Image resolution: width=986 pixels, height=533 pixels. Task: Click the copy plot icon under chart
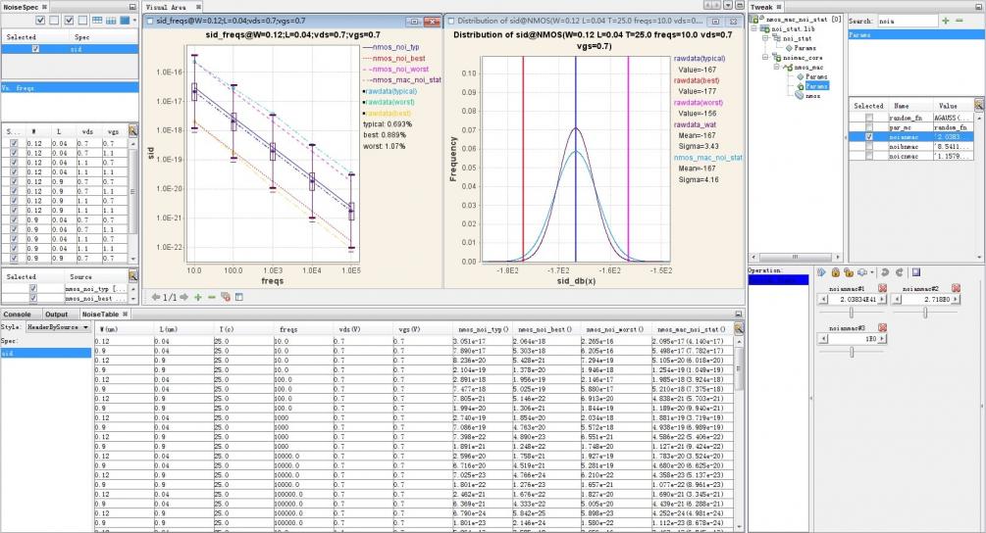(225, 297)
